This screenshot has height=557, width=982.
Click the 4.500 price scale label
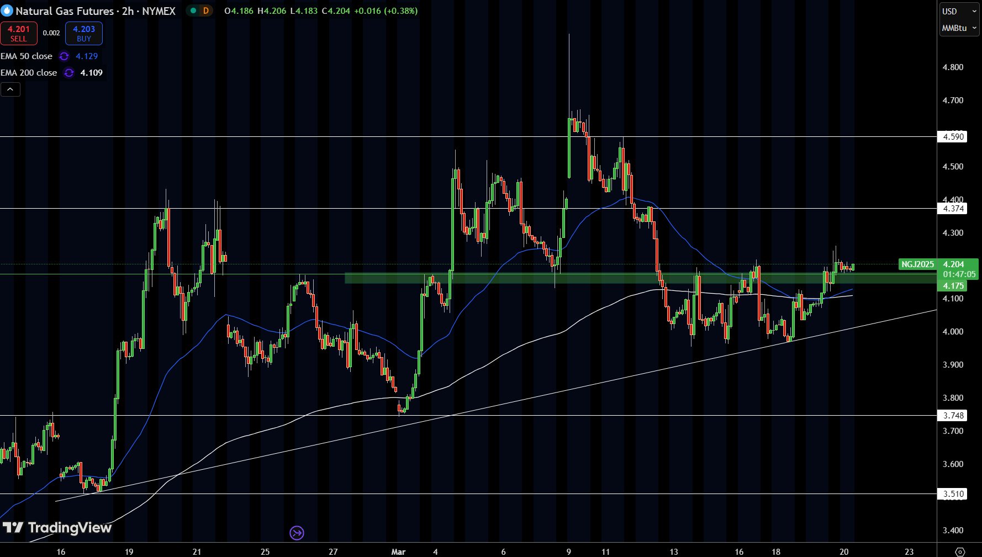pos(953,167)
